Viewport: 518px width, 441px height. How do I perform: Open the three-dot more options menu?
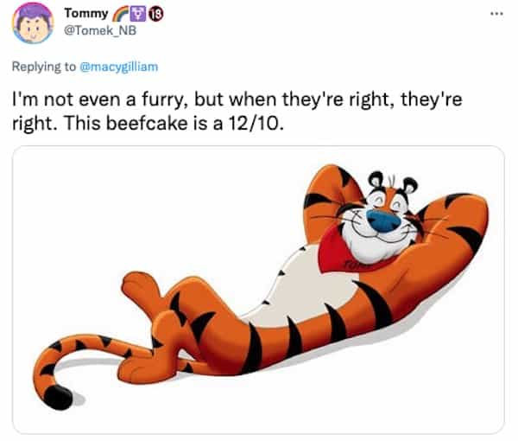click(495, 16)
